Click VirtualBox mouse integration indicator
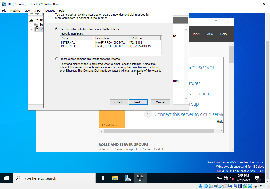The width and height of the screenshot is (270, 189). pyautogui.click(x=245, y=186)
